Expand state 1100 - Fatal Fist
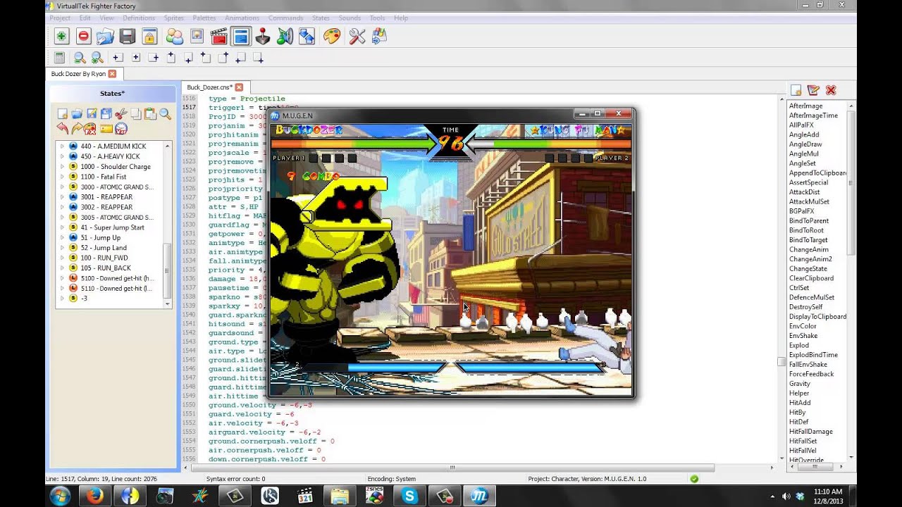Screen dimensions: 902x507 click(x=62, y=177)
